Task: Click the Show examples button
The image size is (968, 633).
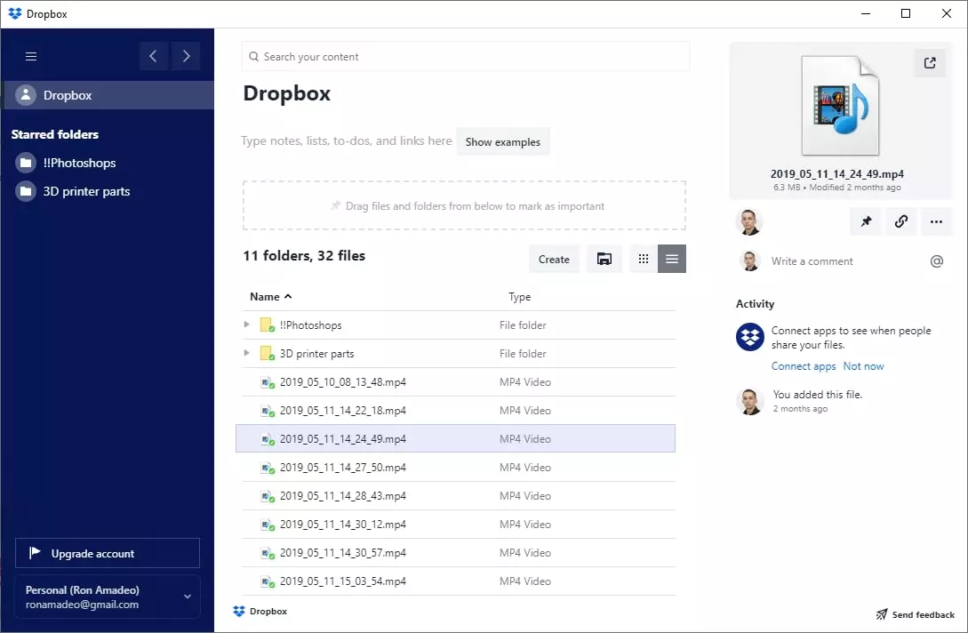Action: click(x=503, y=140)
